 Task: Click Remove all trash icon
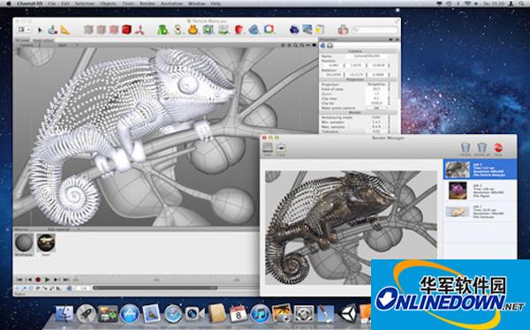[481, 149]
